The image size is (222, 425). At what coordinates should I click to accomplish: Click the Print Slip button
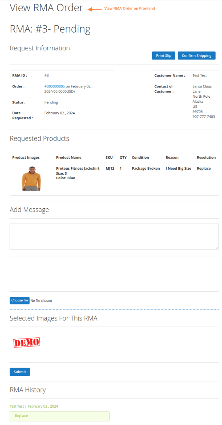pos(163,55)
